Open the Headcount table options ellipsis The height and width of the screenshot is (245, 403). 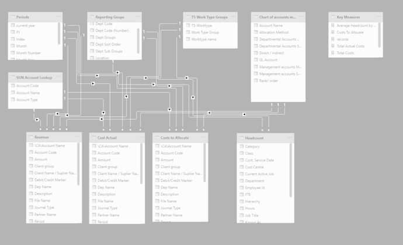(290, 138)
